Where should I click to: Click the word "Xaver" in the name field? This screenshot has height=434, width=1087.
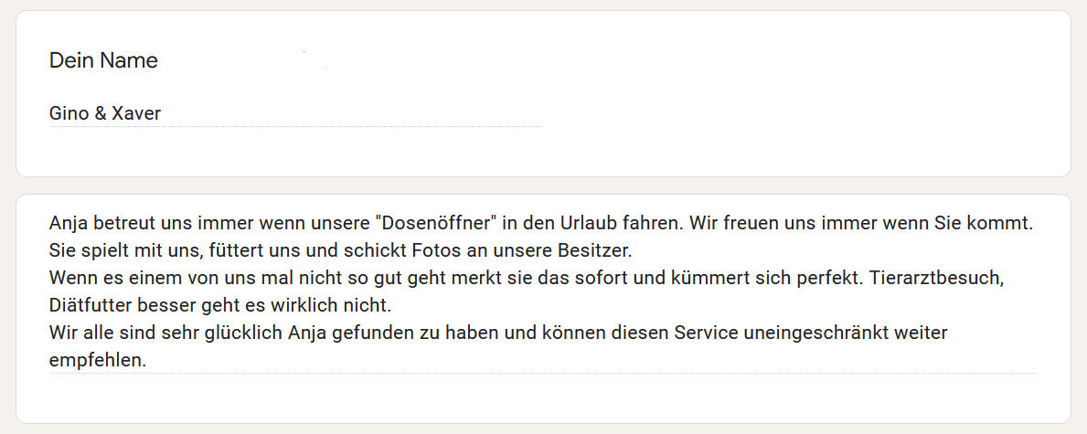tap(136, 114)
